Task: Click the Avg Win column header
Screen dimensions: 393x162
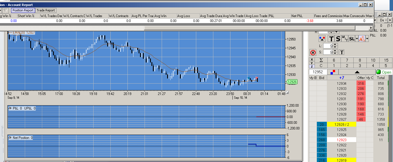Action: coord(165,16)
